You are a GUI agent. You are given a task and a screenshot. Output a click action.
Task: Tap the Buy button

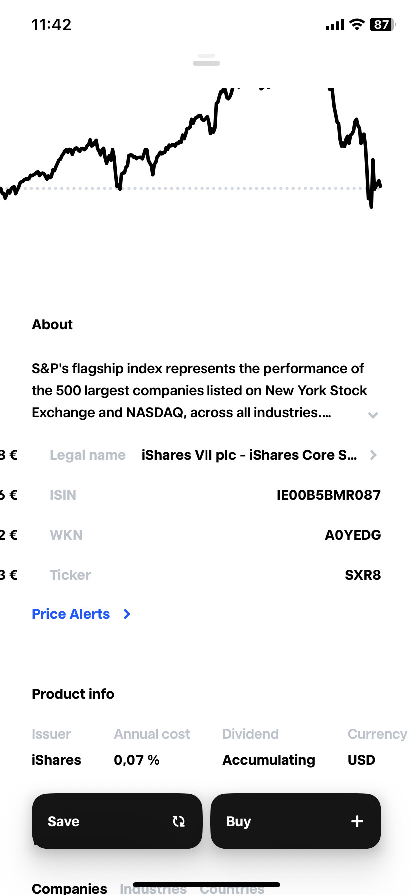(x=296, y=821)
